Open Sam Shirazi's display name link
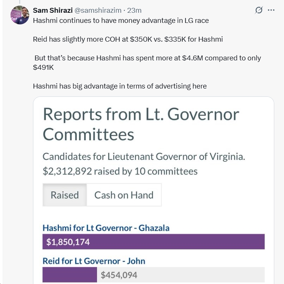284x284 pixels. [x=52, y=11]
